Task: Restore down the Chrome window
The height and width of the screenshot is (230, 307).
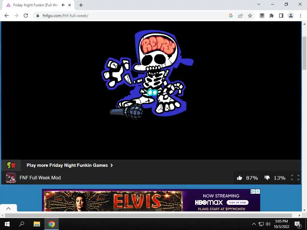Action: (x=286, y=4)
